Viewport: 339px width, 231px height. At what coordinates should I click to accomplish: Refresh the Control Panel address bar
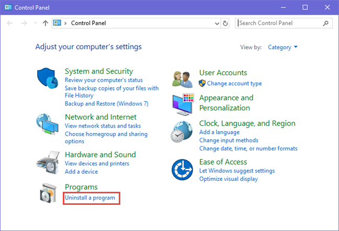pos(225,24)
